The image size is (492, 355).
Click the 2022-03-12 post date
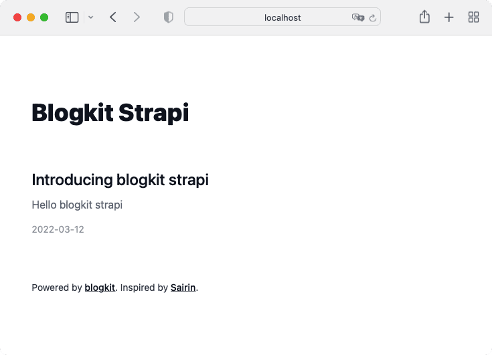58,229
